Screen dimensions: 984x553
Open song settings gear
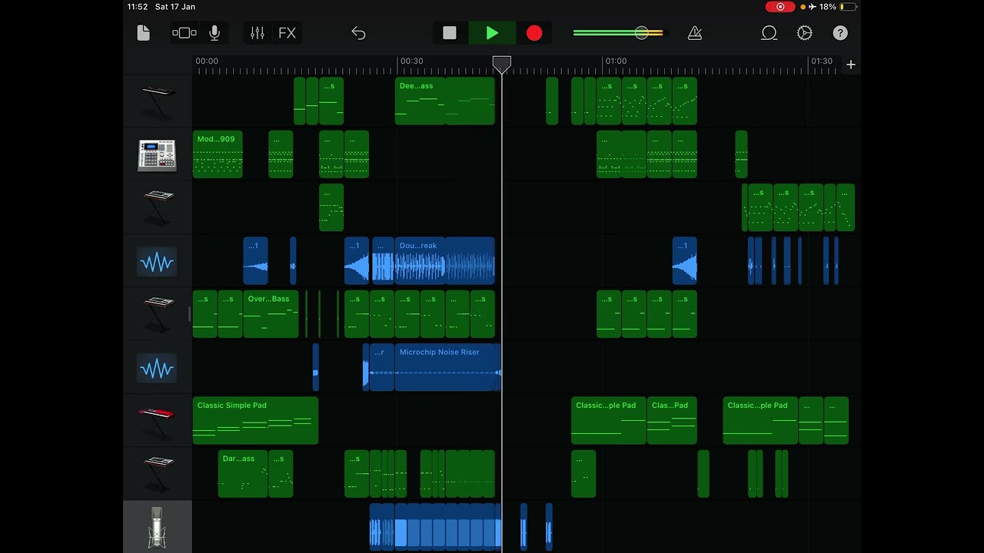(805, 33)
